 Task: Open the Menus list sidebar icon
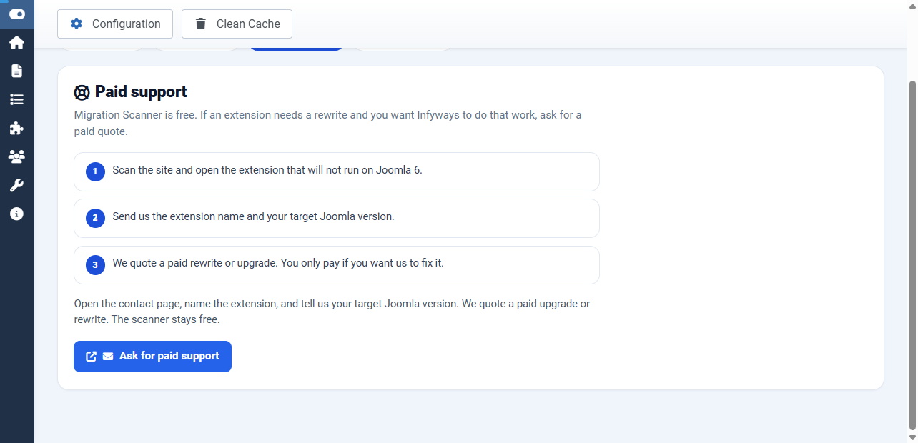pyautogui.click(x=16, y=99)
